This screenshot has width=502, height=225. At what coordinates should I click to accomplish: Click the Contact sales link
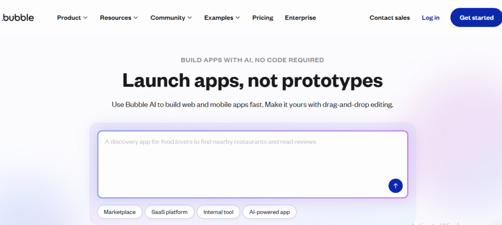coord(389,18)
